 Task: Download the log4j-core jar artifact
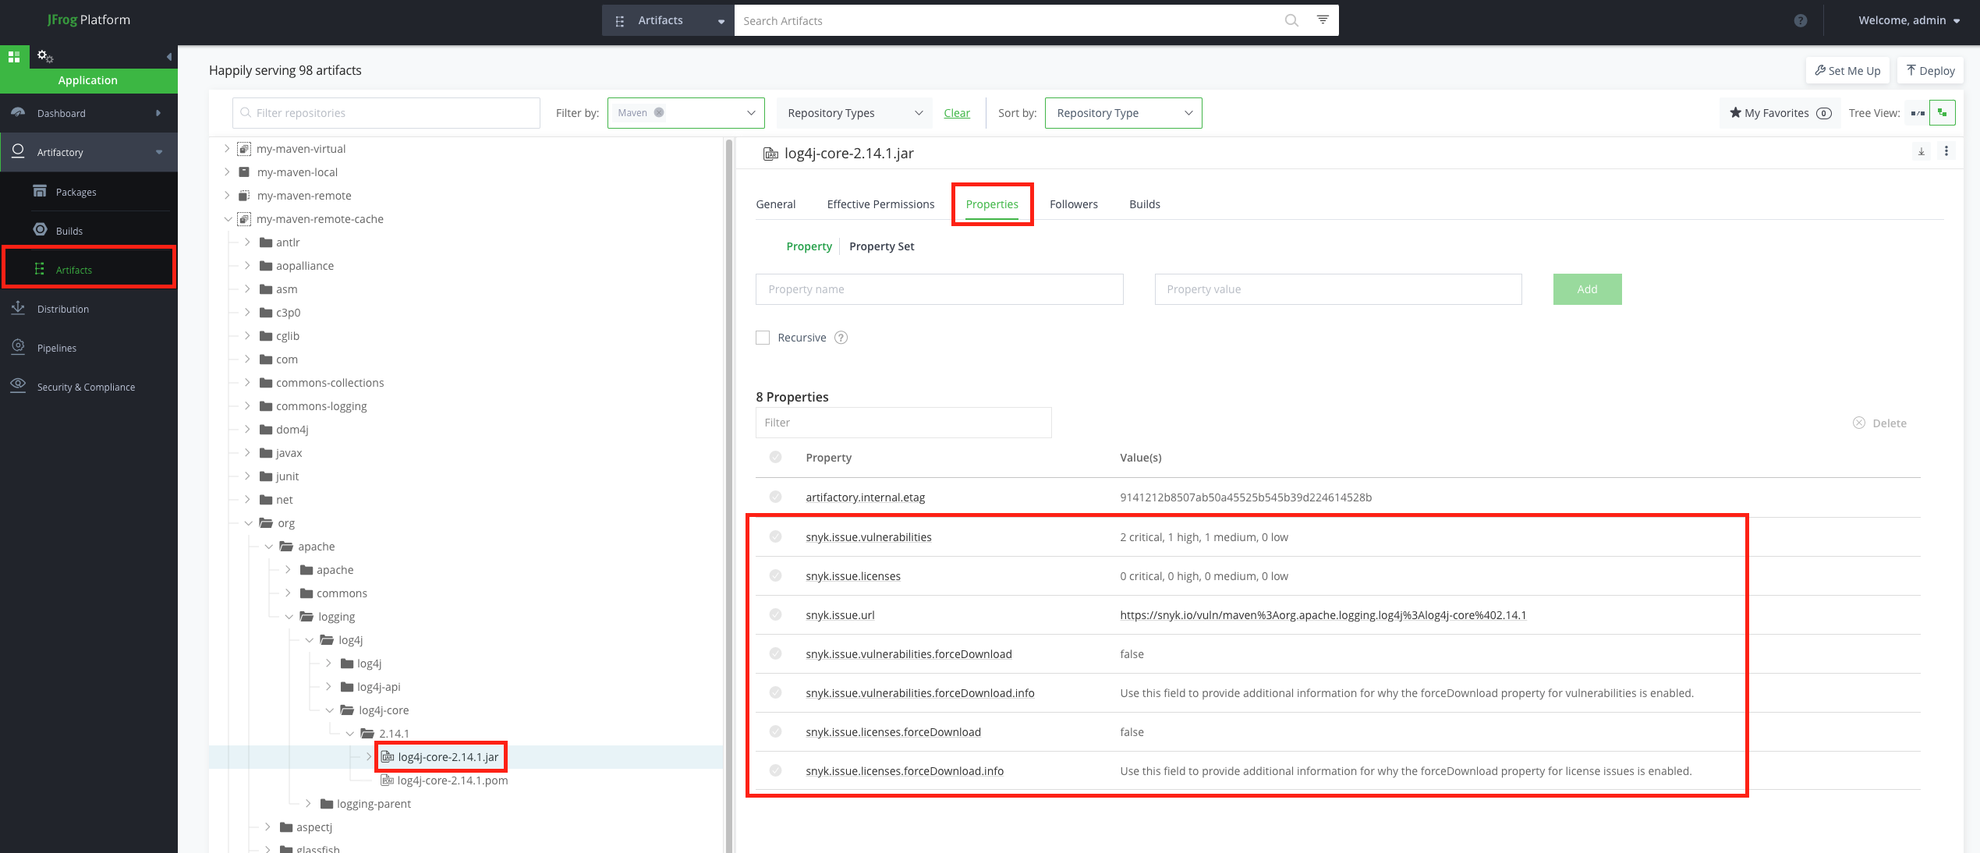pyautogui.click(x=1922, y=152)
